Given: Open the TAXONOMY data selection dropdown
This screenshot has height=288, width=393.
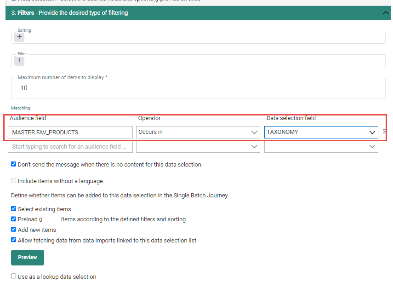Looking at the screenshot, I should (321, 132).
